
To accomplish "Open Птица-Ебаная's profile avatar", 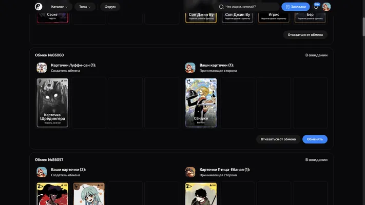I will coord(190,172).
